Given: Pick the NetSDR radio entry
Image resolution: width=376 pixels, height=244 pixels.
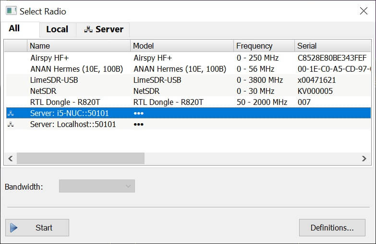Looking at the screenshot, I should coord(43,91).
